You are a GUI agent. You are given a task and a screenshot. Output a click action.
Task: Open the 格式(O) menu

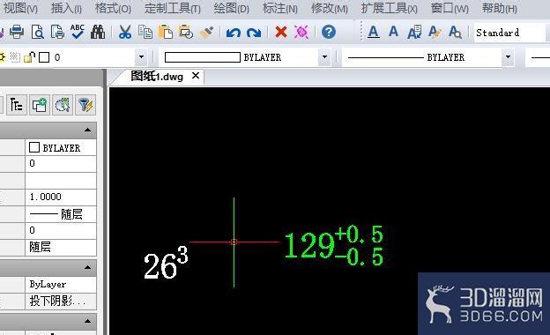113,8
